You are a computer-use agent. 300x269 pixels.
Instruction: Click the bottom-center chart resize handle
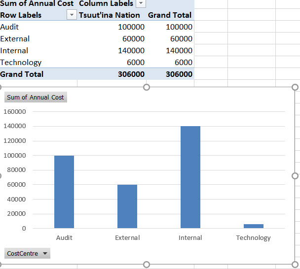(x=147, y=265)
